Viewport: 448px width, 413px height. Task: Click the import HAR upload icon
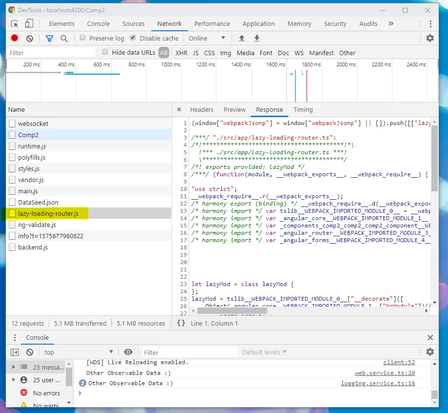click(241, 38)
